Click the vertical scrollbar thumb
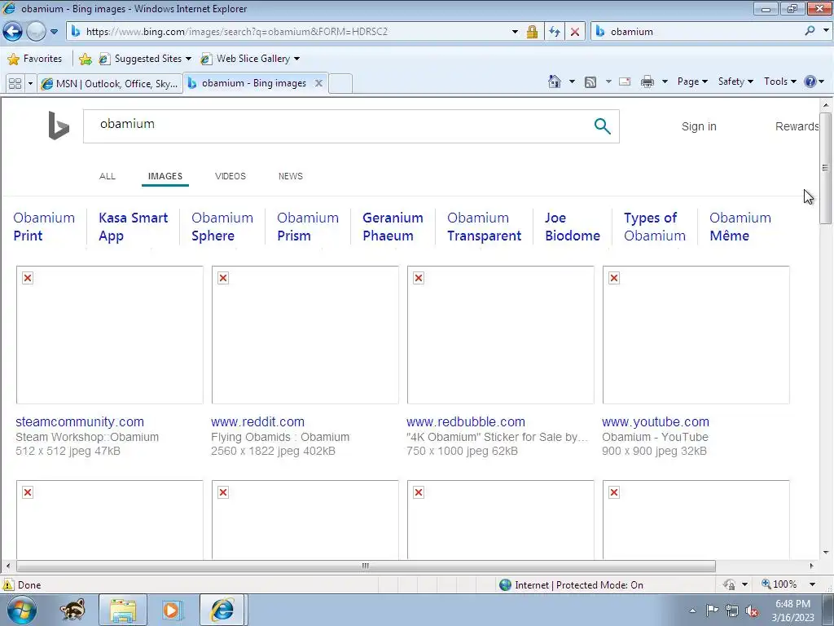This screenshot has width=834, height=626. point(825,168)
